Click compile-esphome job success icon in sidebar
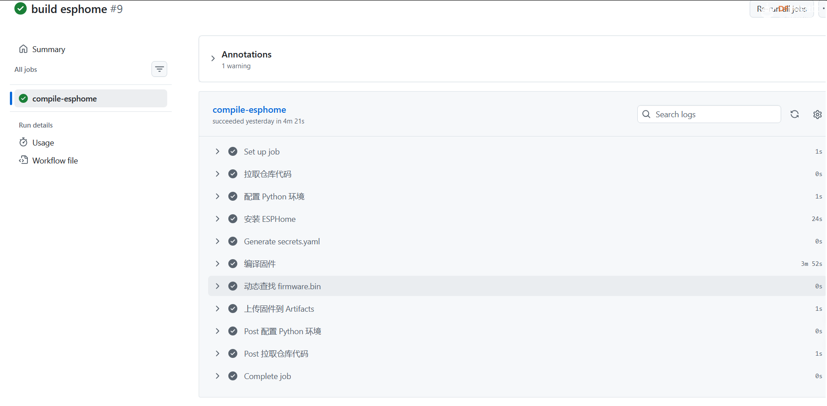 pyautogui.click(x=23, y=98)
